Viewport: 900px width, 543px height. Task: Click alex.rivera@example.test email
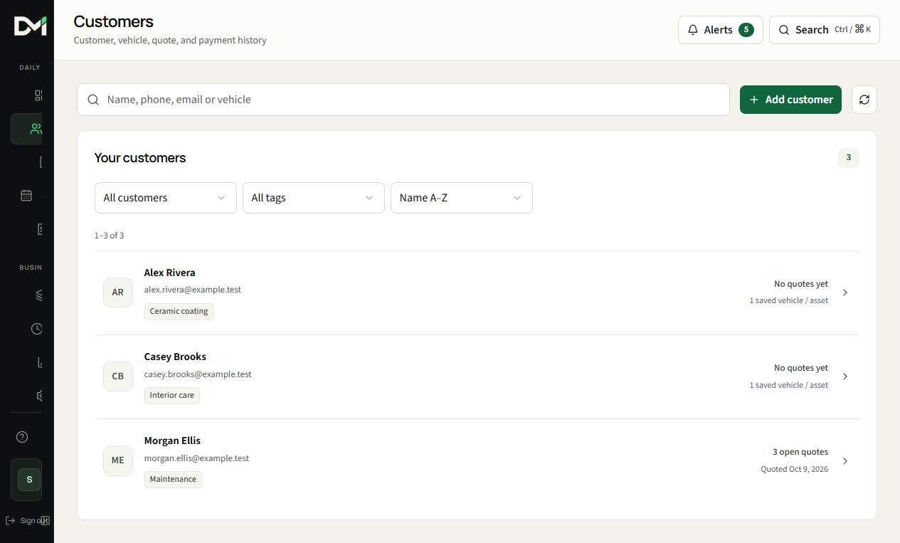[193, 290]
